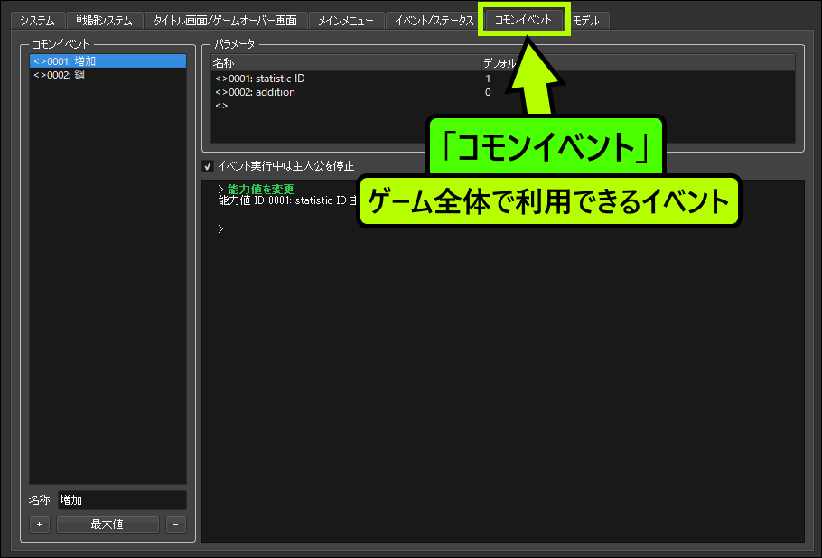
Task: Select the 能力値を変更 event command
Action: 261,189
